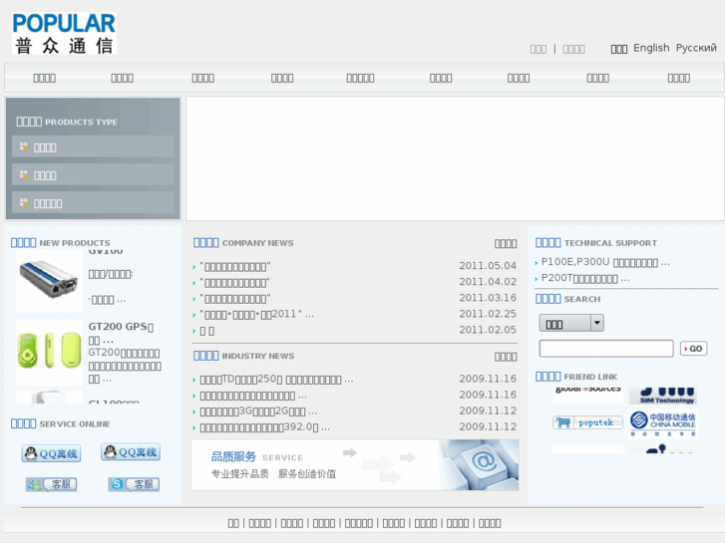The height and width of the screenshot is (543, 725).
Task: Click the quality SERVICE banner
Action: click(355, 465)
